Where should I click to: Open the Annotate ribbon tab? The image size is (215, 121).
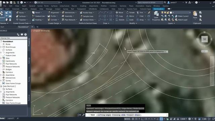coord(16,9)
